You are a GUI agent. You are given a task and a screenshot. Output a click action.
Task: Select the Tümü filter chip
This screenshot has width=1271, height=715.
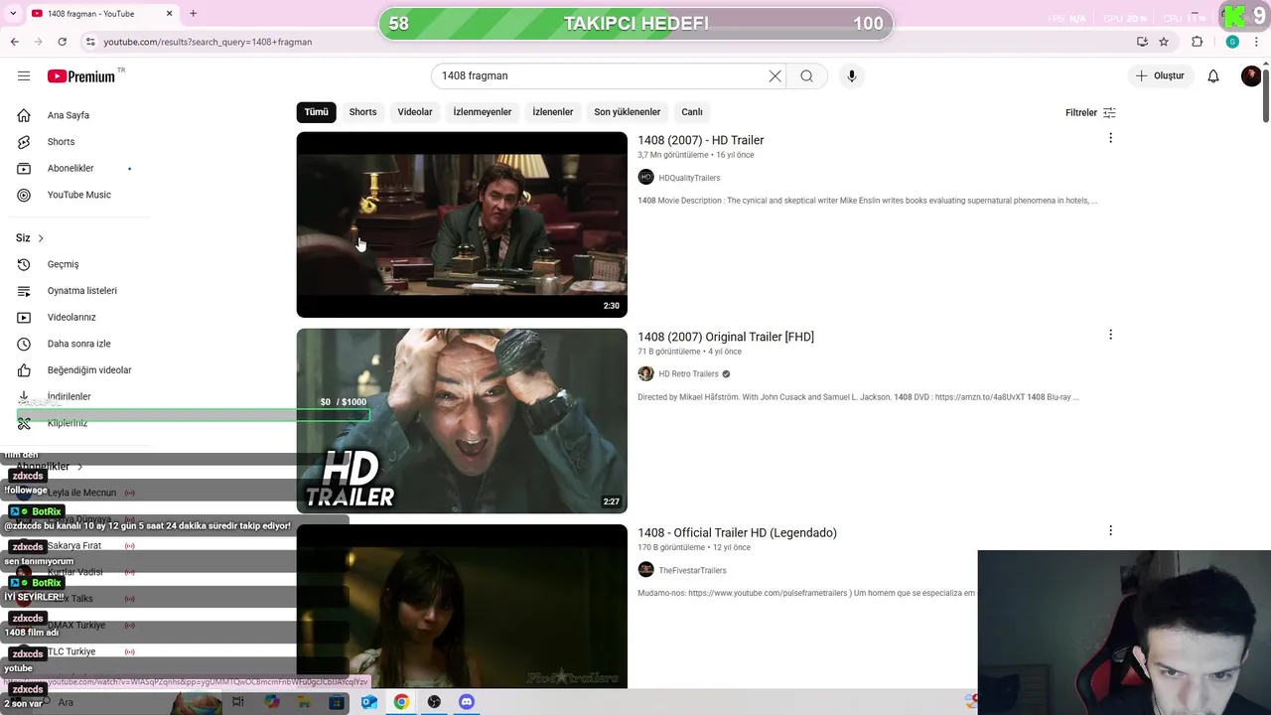pyautogui.click(x=316, y=112)
